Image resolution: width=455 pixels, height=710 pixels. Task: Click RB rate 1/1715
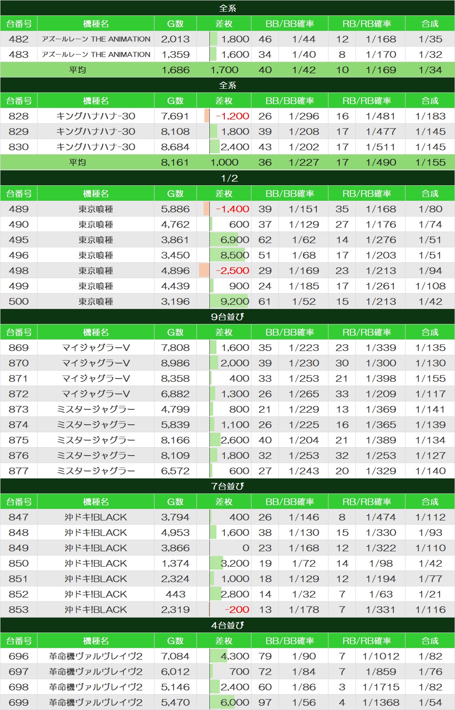point(380,687)
